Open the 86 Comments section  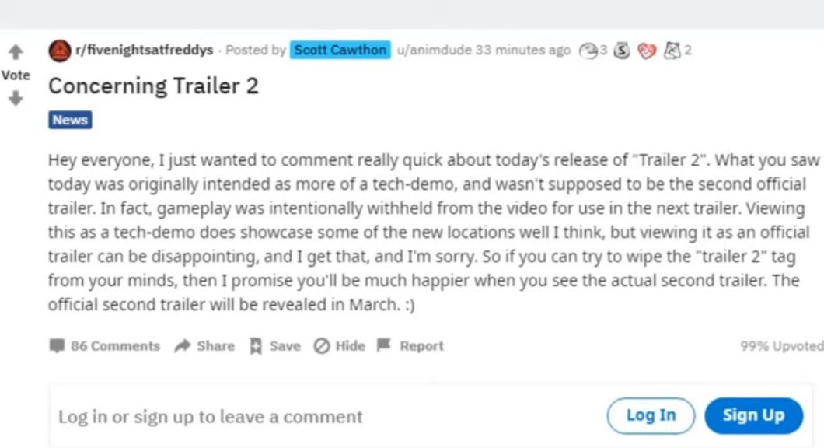(105, 346)
